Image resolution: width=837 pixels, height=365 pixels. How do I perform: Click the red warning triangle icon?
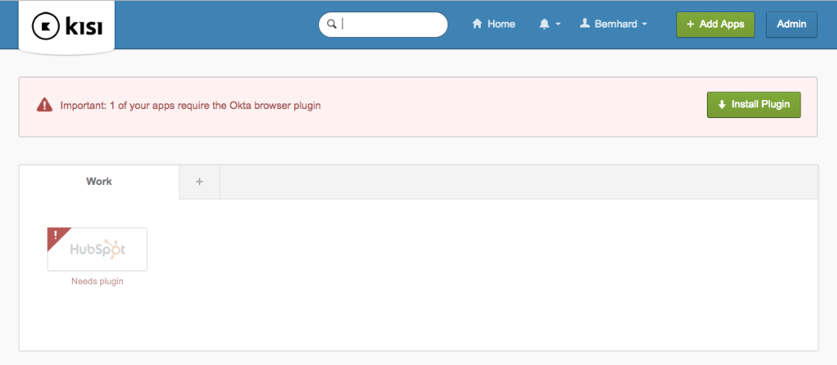44,105
